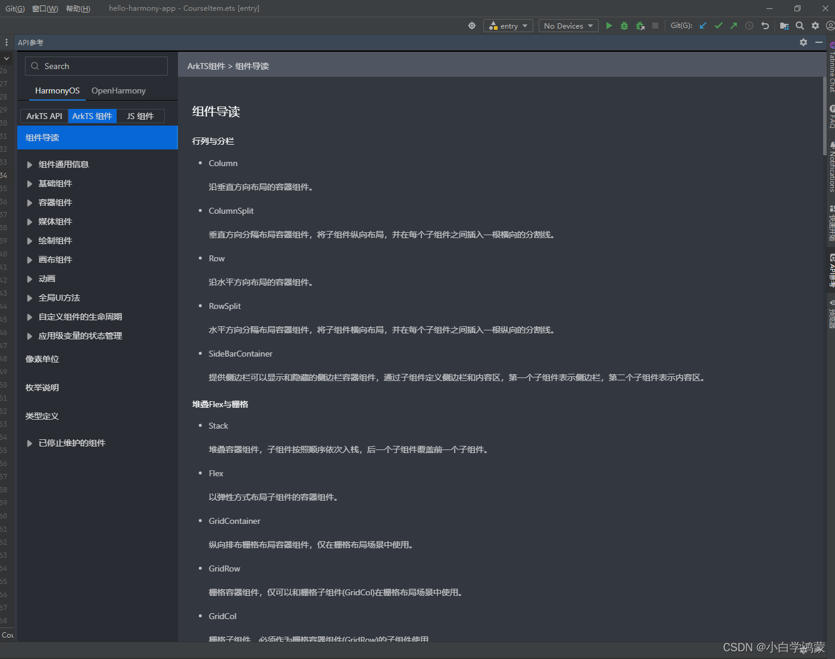835x659 pixels.
Task: Switch to the OpenHarmony tab
Action: tap(118, 90)
